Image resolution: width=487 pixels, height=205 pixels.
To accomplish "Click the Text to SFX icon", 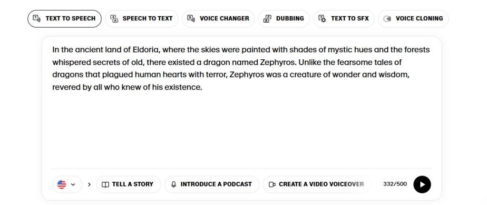I will point(322,19).
